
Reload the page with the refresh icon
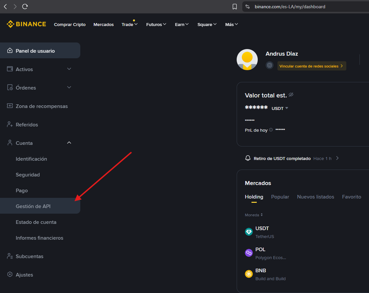click(25, 7)
